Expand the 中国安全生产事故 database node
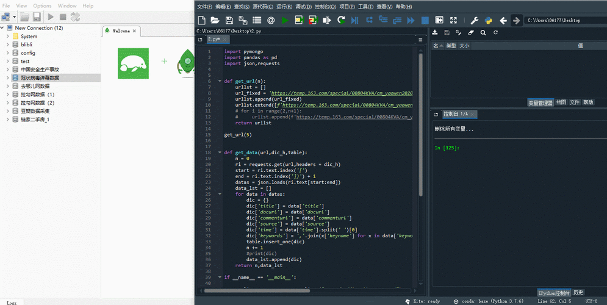Image resolution: width=607 pixels, height=305 pixels. tap(8, 70)
